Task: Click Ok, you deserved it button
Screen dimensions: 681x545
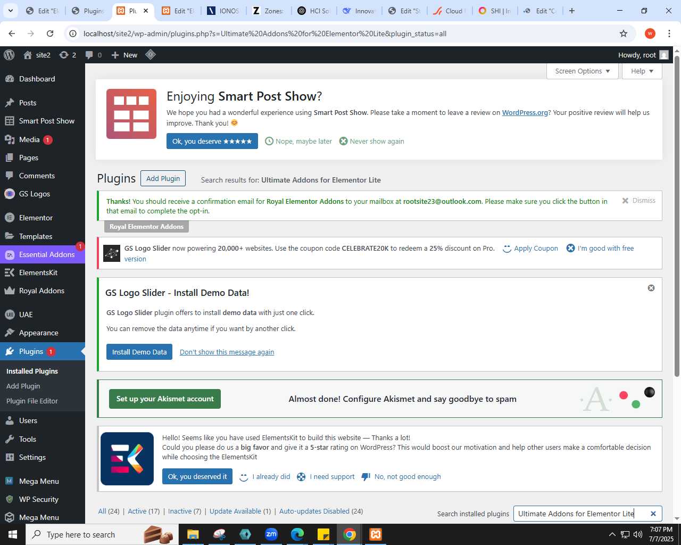Action: [x=197, y=476]
